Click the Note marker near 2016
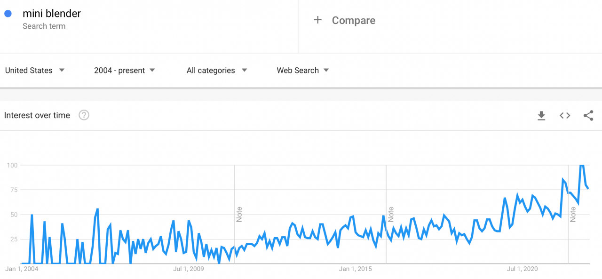 [x=390, y=214]
